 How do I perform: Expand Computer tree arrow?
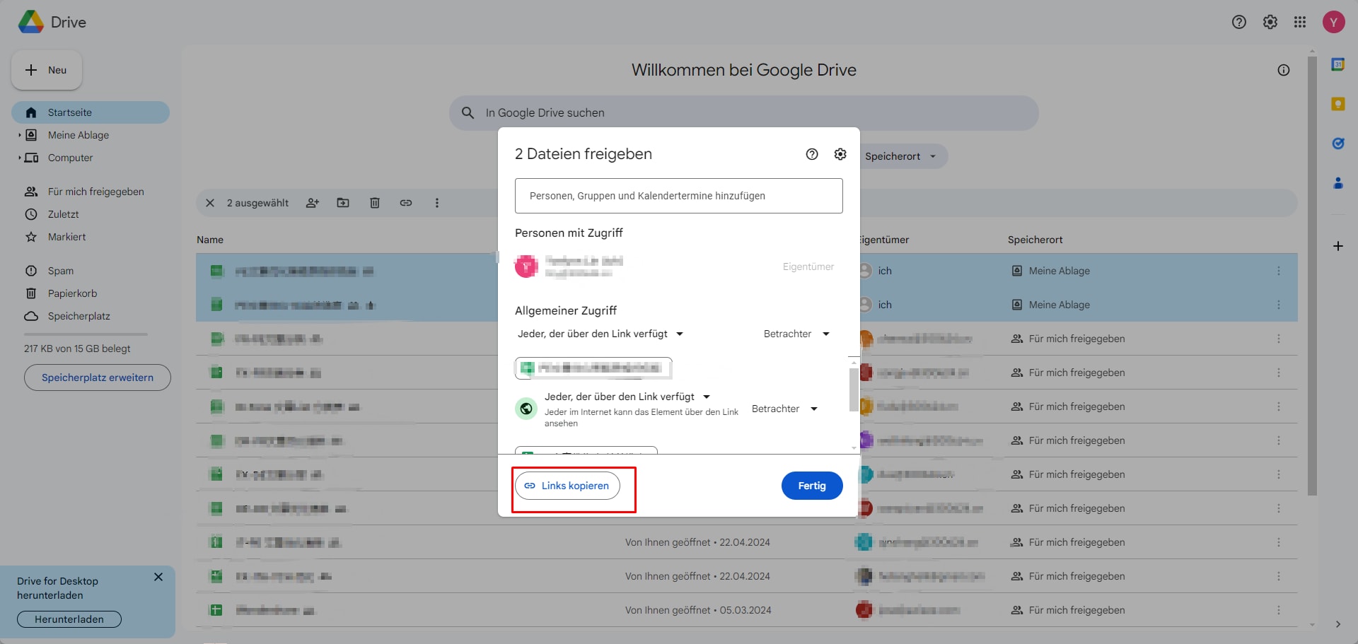(x=20, y=158)
